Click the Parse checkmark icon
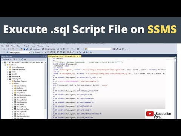 (46, 52)
